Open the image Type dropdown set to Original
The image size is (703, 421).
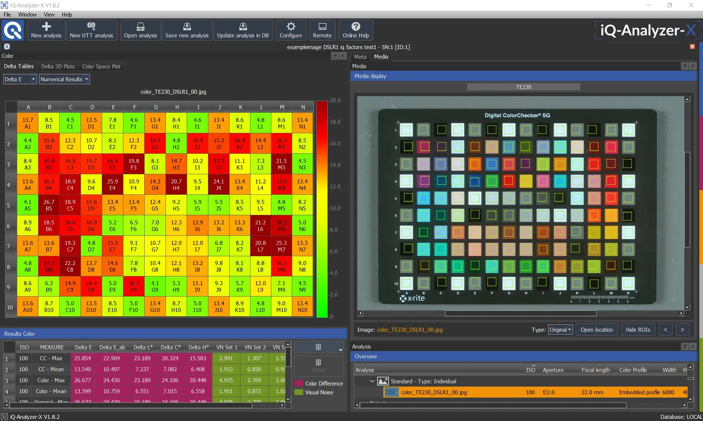tap(560, 329)
